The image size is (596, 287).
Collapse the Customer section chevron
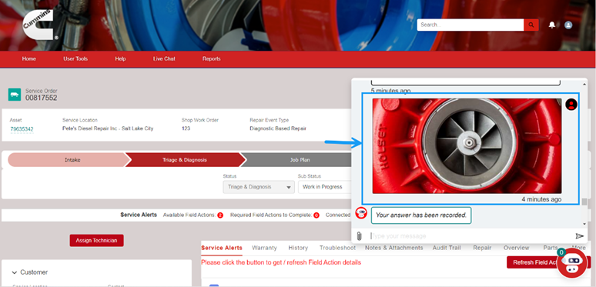pos(14,272)
